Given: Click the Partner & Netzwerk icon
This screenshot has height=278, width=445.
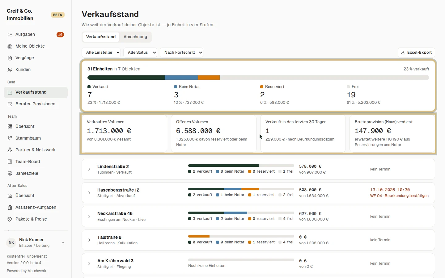Looking at the screenshot, I should 10,150.
